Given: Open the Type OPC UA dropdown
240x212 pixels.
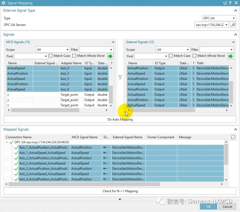Looking at the screenshot, I should tap(219, 18).
